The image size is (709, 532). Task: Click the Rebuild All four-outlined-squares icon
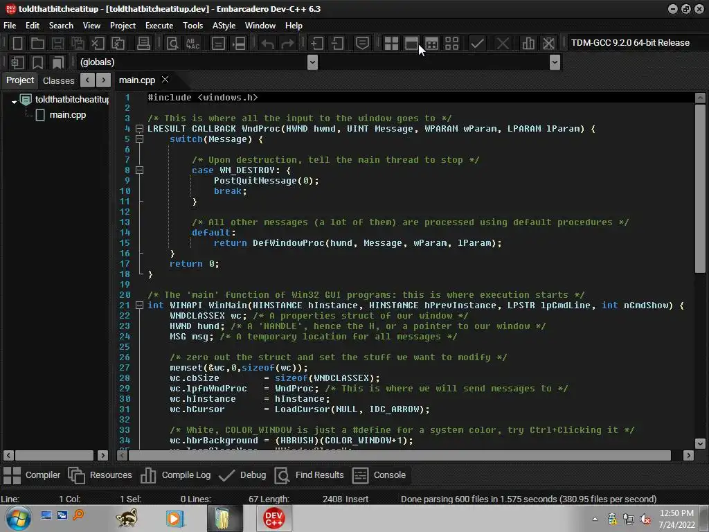pyautogui.click(x=451, y=44)
